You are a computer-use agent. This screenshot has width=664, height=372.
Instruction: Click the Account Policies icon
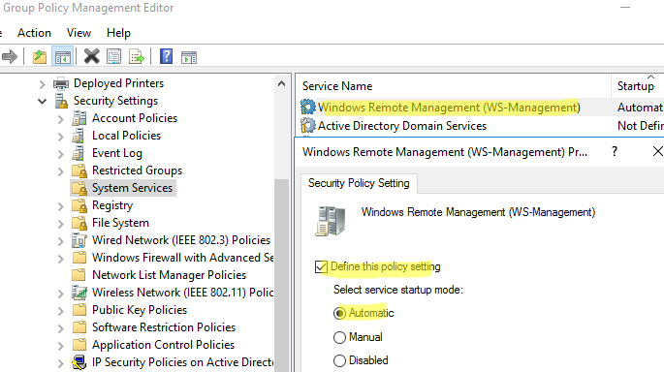click(79, 118)
